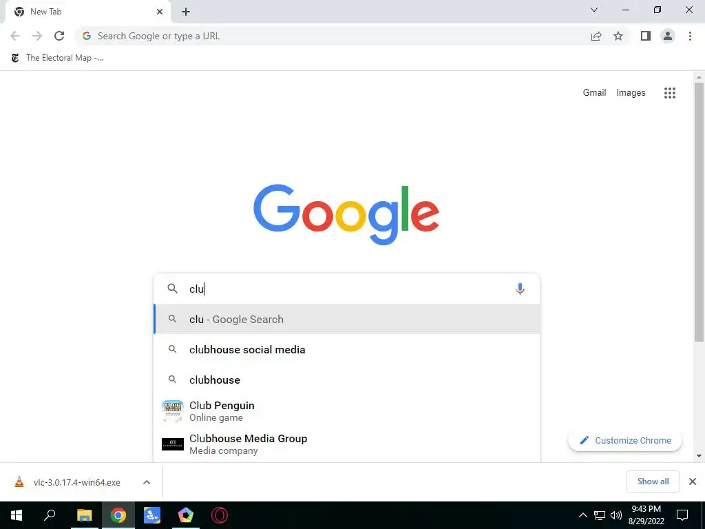Click the Clubhouse Media Group logo thumbnail

(173, 444)
